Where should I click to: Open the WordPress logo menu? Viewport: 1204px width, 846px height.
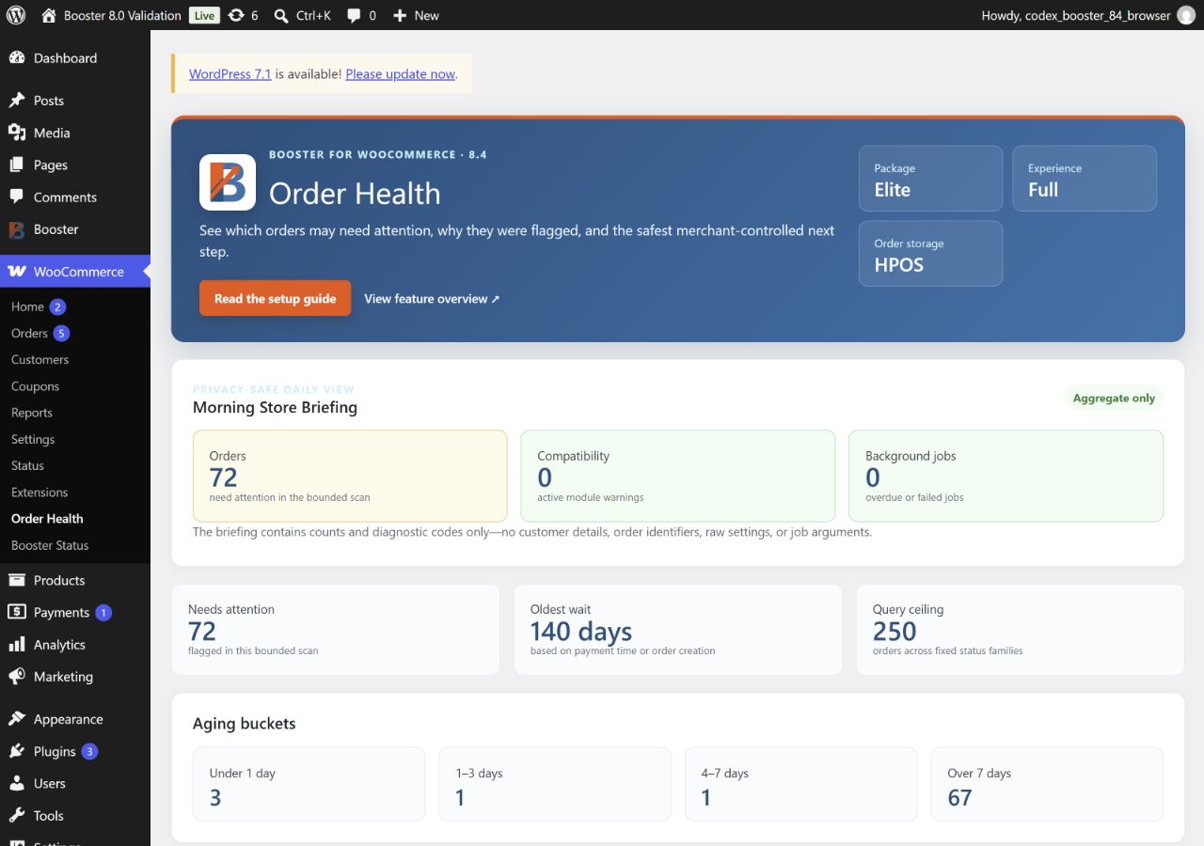(16, 15)
